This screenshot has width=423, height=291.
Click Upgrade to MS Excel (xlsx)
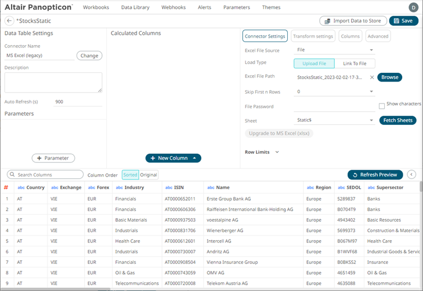point(279,134)
